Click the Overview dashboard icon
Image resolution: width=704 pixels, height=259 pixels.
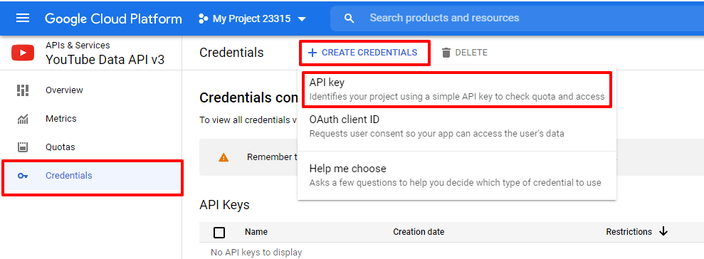click(23, 90)
